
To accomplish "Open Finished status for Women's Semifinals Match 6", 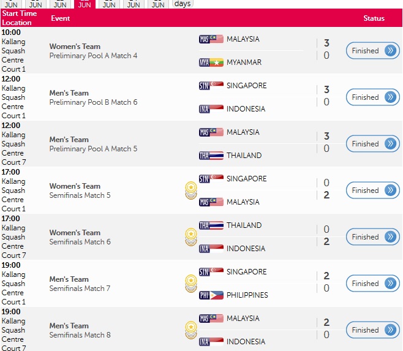I will point(372,237).
